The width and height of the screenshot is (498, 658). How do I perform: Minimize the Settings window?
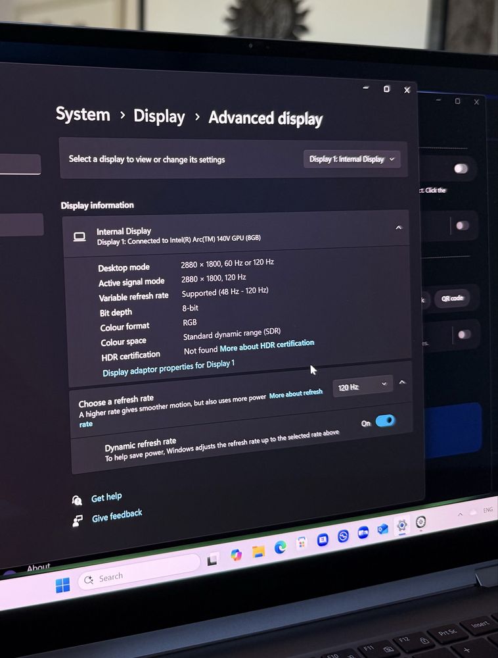[x=366, y=88]
